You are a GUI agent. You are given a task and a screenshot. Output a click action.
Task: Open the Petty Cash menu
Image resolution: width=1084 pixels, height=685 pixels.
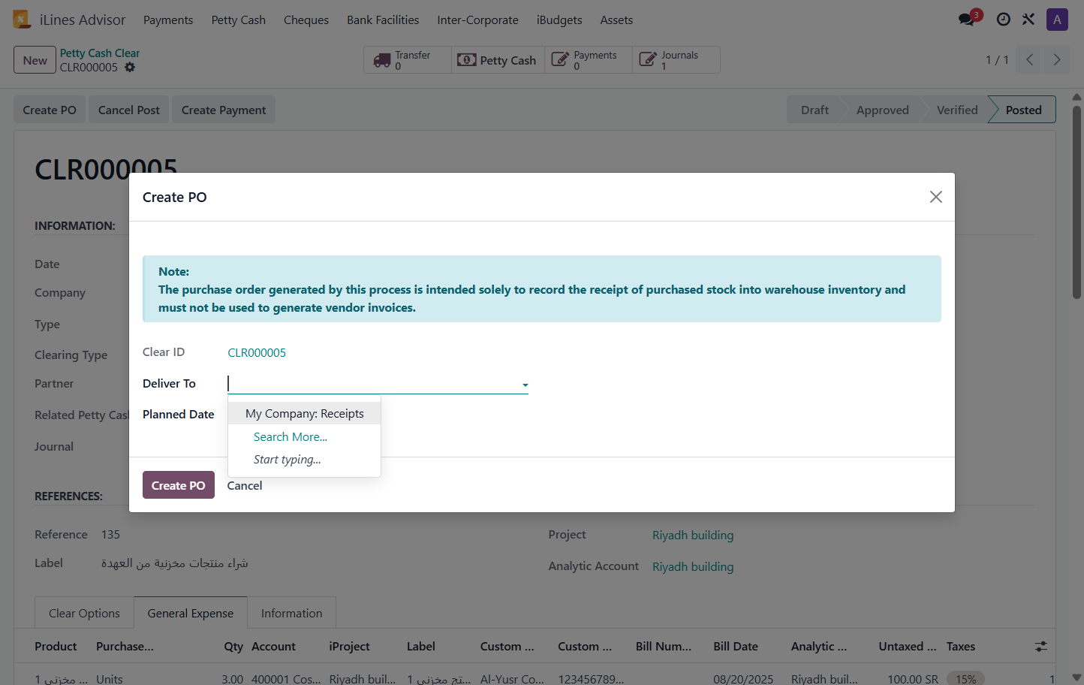239,20
